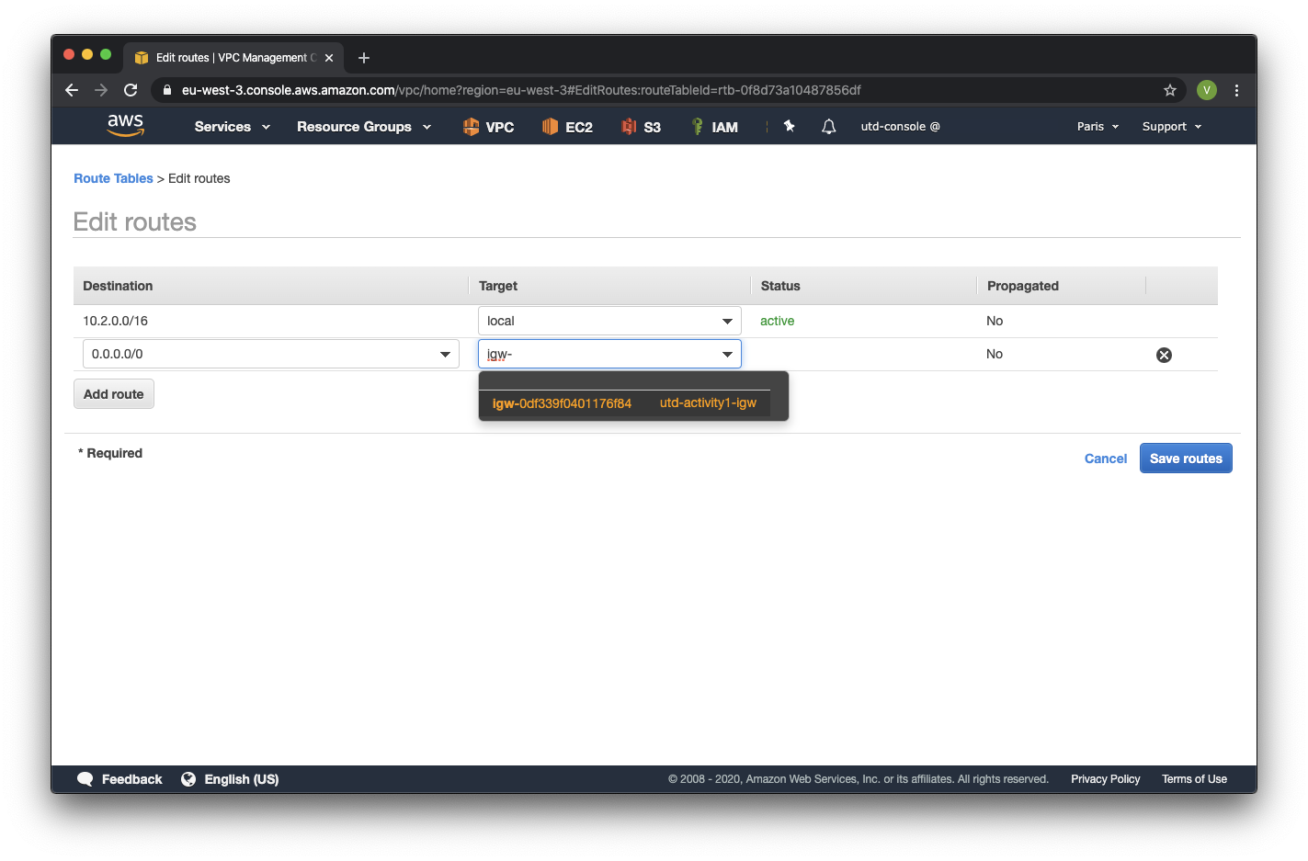This screenshot has width=1308, height=861.
Task: Close the Edit routes browser tab
Action: (x=329, y=58)
